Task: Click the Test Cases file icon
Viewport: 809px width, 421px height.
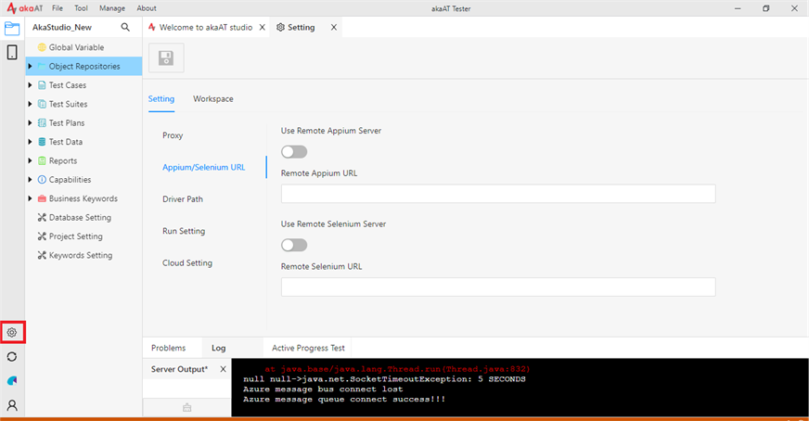Action: click(x=42, y=85)
